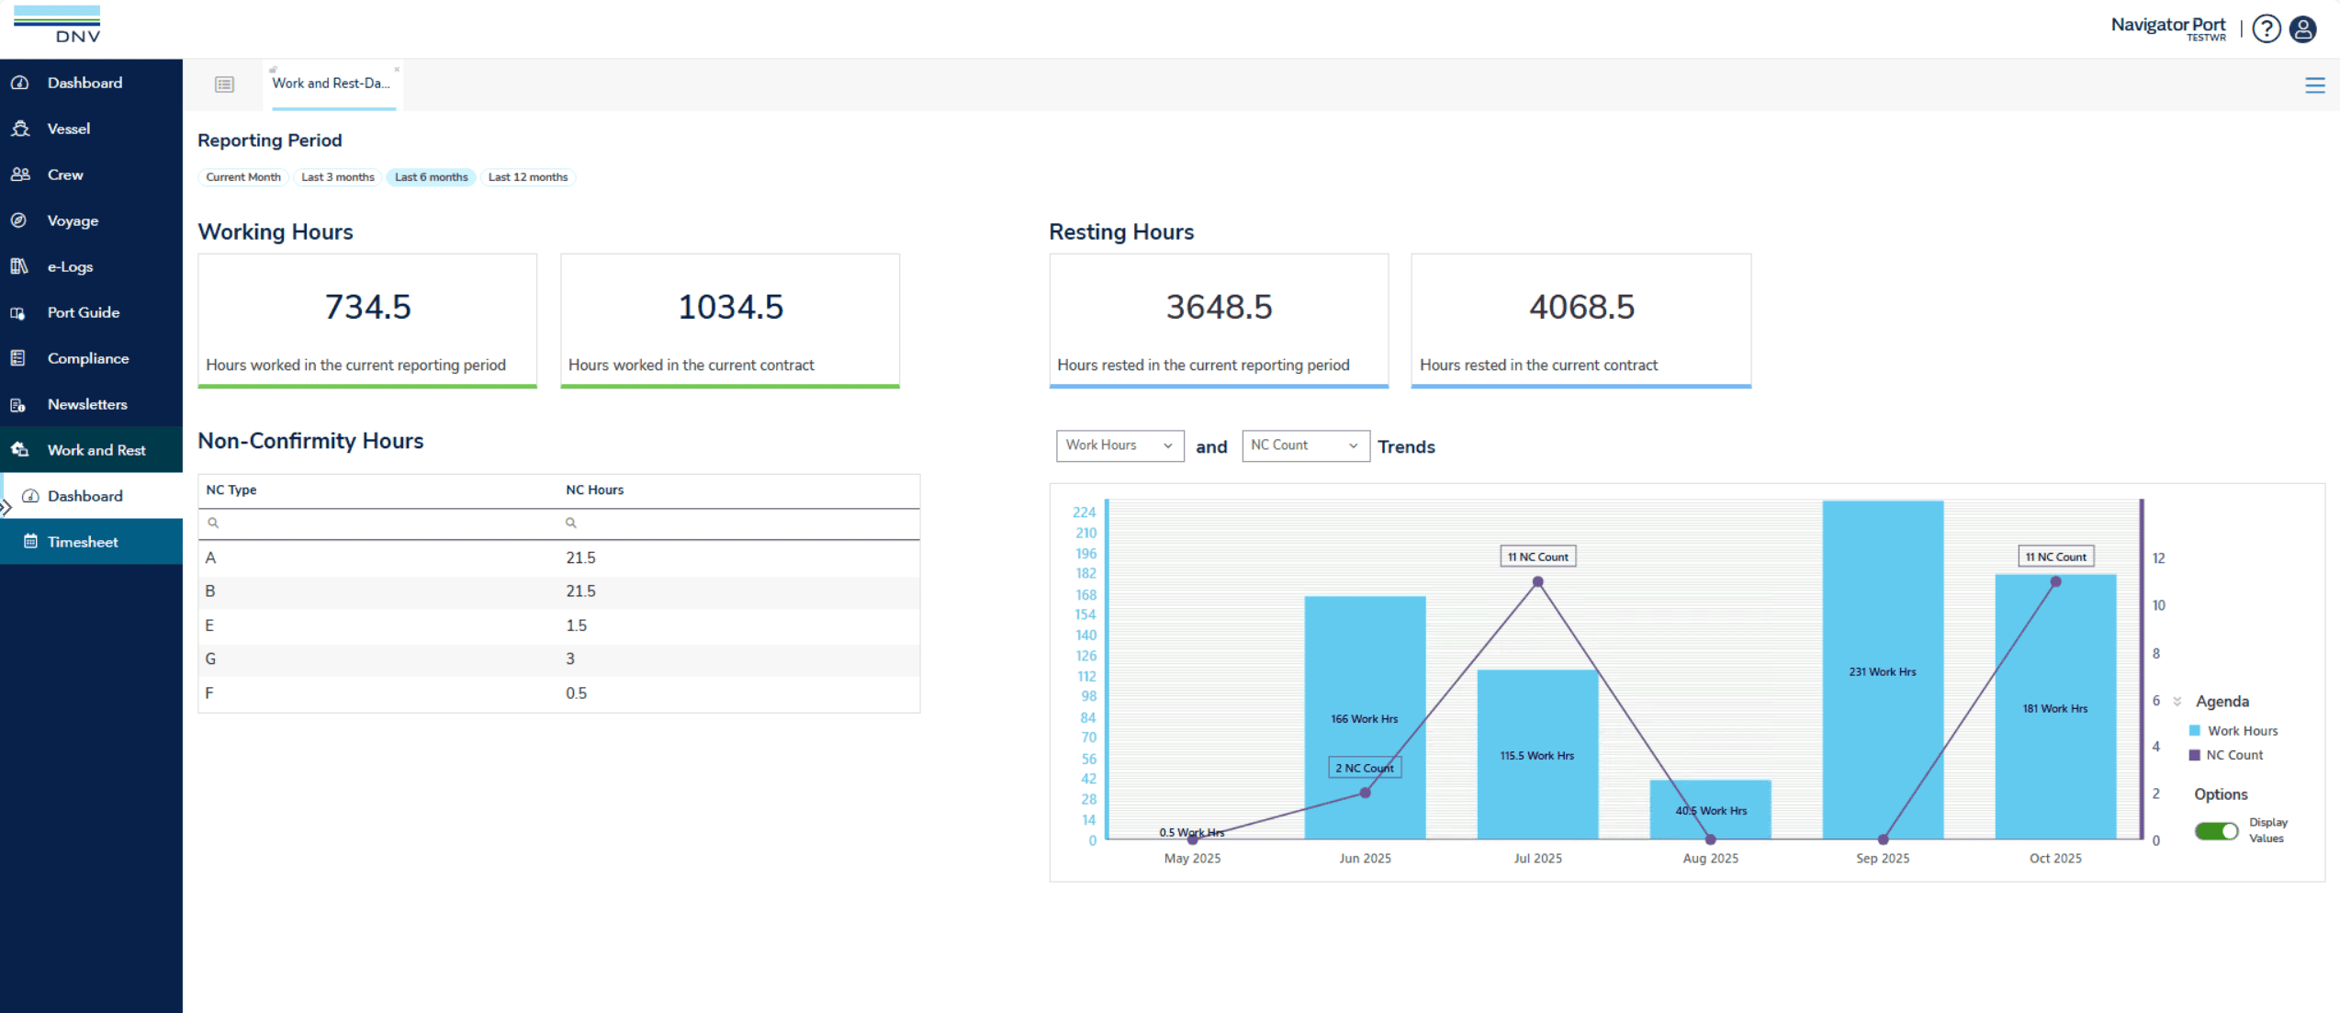Click the user profile avatar icon
This screenshot has width=2340, height=1013.
click(2302, 28)
